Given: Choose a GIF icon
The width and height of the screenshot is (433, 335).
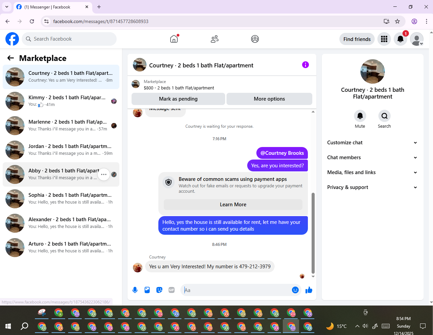Looking at the screenshot, I should [172, 290].
